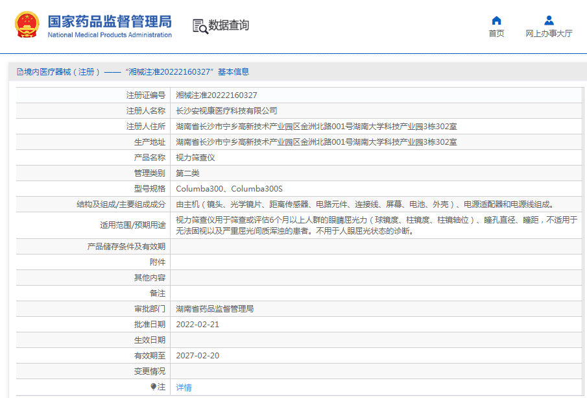Click the registrant name 长沙安视康医疗科技有限公司
587x398 pixels.
(226, 111)
